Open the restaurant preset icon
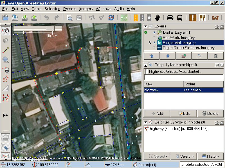 click(202, 18)
